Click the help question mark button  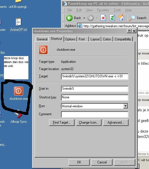click(129, 31)
